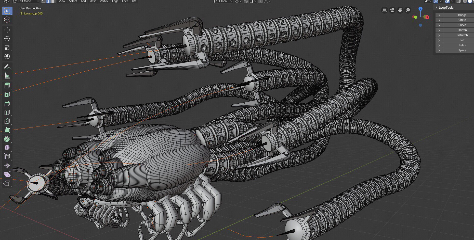Select the Spin tool
Screen dimensions: 474x240
(7, 139)
